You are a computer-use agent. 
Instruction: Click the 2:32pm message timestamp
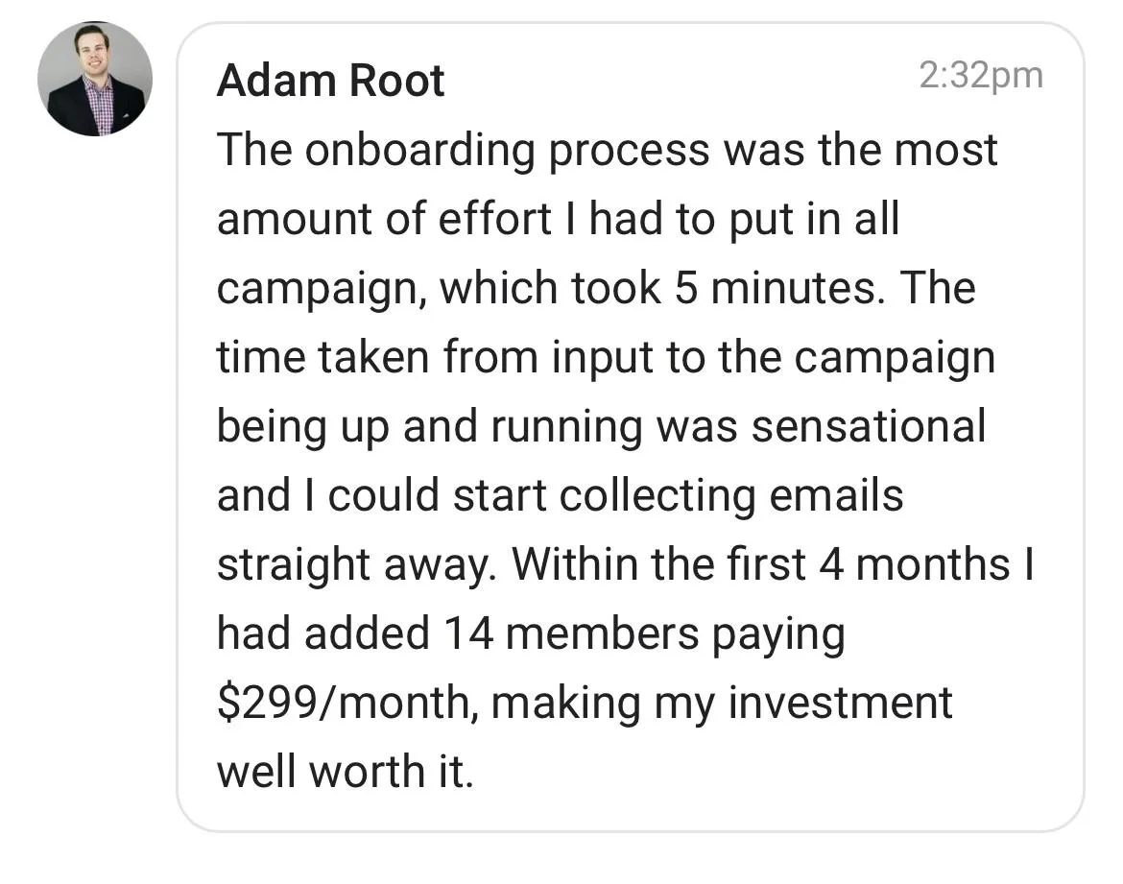pos(980,75)
